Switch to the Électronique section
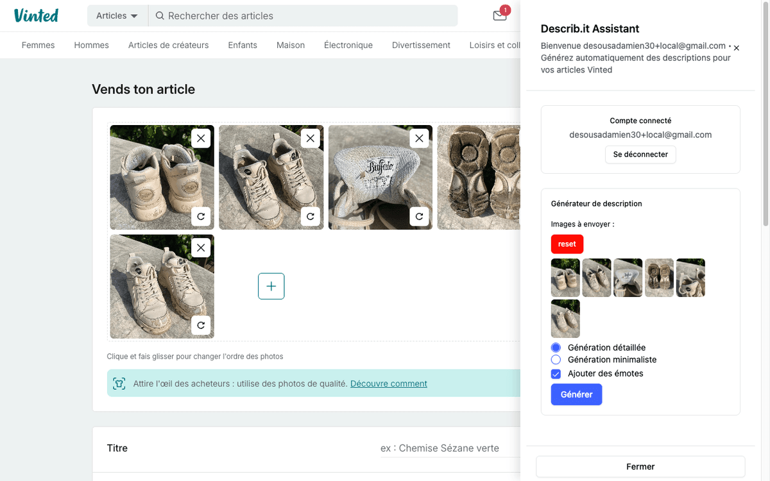This screenshot has width=770, height=481. pyautogui.click(x=348, y=45)
